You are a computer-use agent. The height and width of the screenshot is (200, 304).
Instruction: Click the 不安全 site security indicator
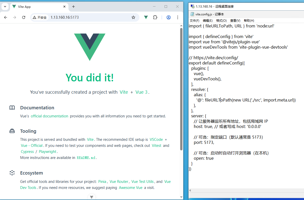click(x=40, y=17)
